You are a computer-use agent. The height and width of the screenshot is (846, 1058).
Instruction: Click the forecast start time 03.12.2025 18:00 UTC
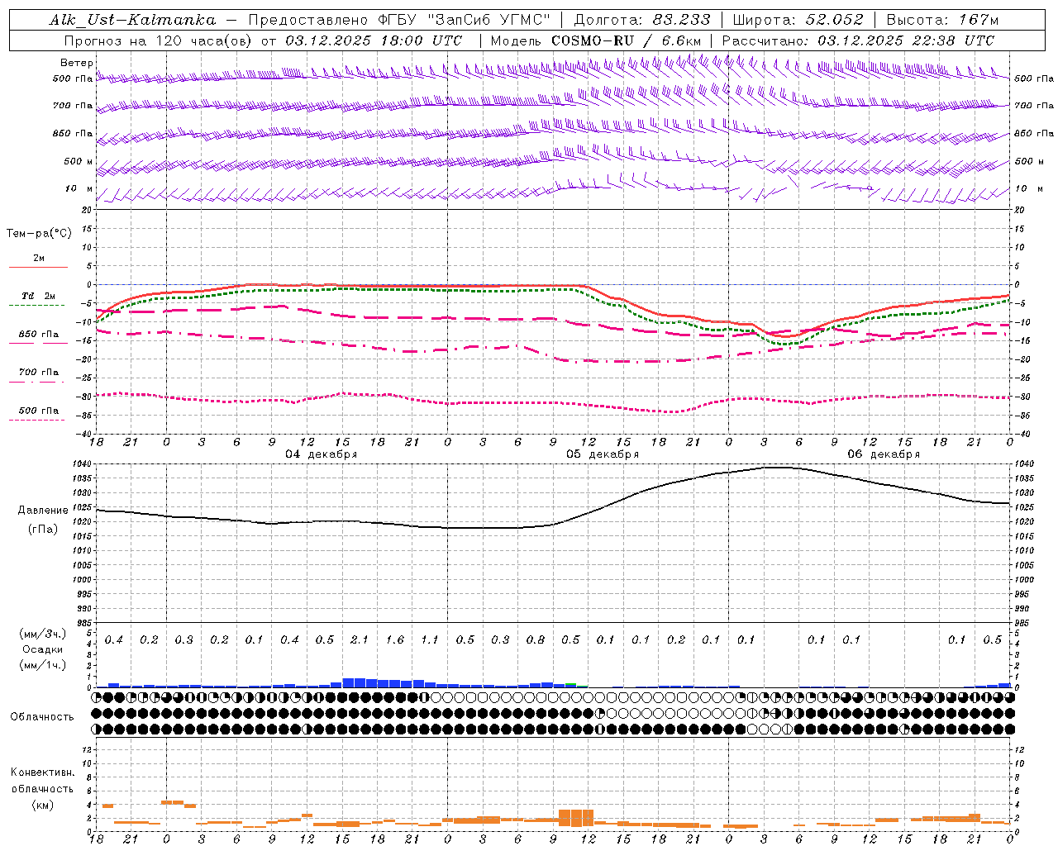pos(374,40)
